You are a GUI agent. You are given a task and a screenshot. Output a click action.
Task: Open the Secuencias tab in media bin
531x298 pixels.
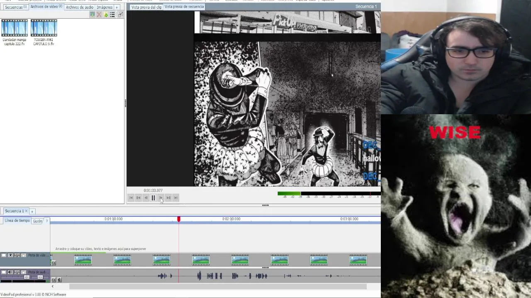[16, 7]
